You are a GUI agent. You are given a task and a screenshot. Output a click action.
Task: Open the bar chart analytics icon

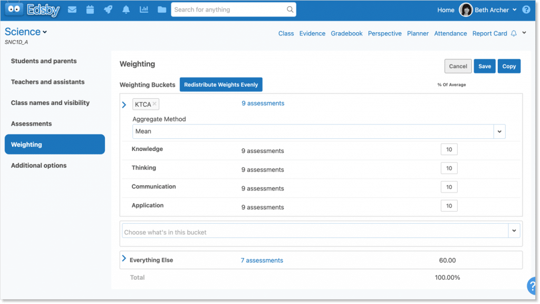tap(144, 9)
